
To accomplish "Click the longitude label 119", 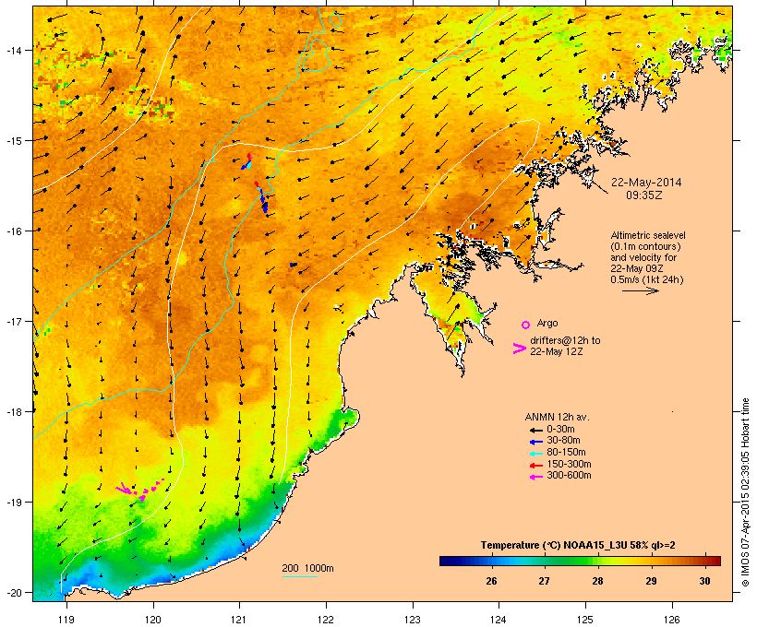I will pos(66,620).
